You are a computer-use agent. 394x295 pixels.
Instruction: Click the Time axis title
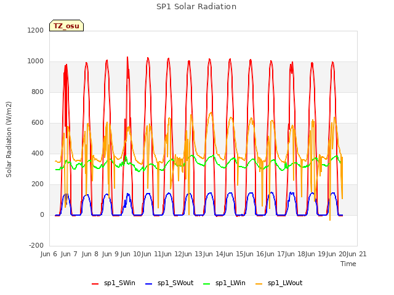(348, 264)
